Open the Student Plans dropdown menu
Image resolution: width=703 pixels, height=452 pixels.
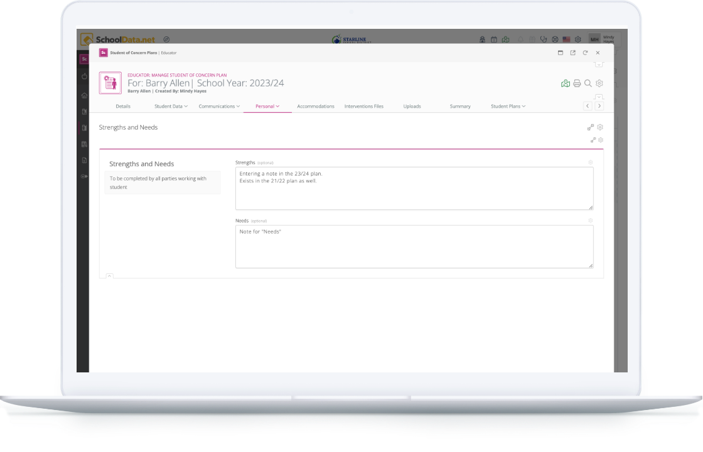pyautogui.click(x=508, y=107)
